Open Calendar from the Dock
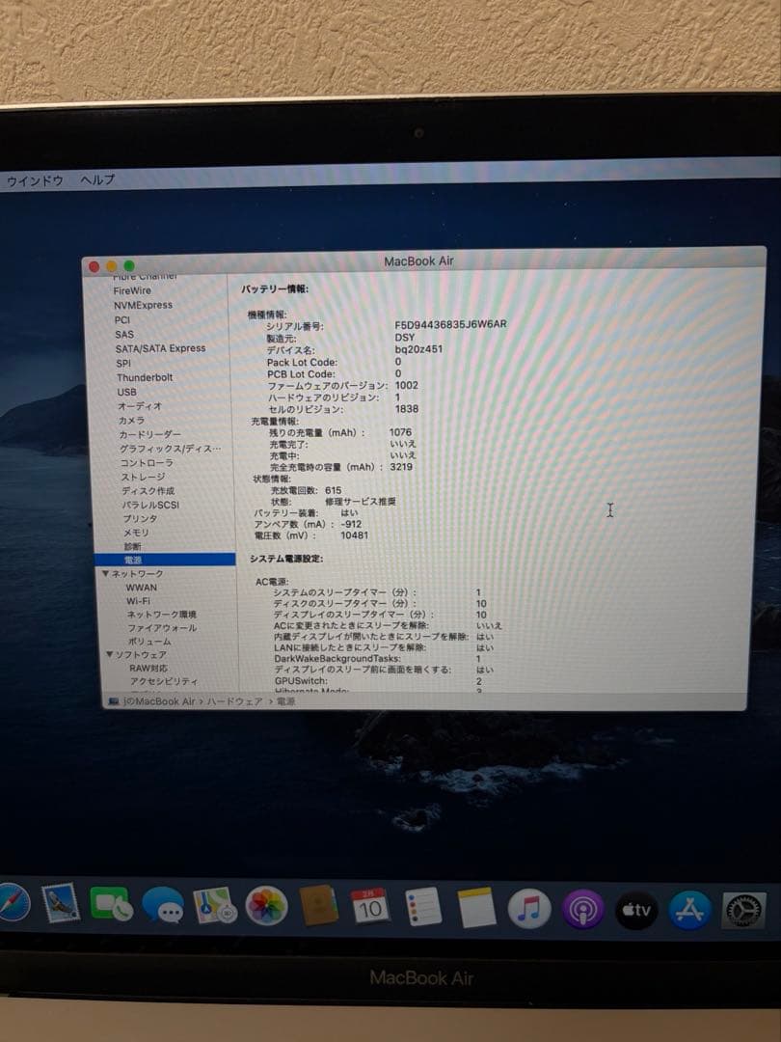 pyautogui.click(x=371, y=907)
